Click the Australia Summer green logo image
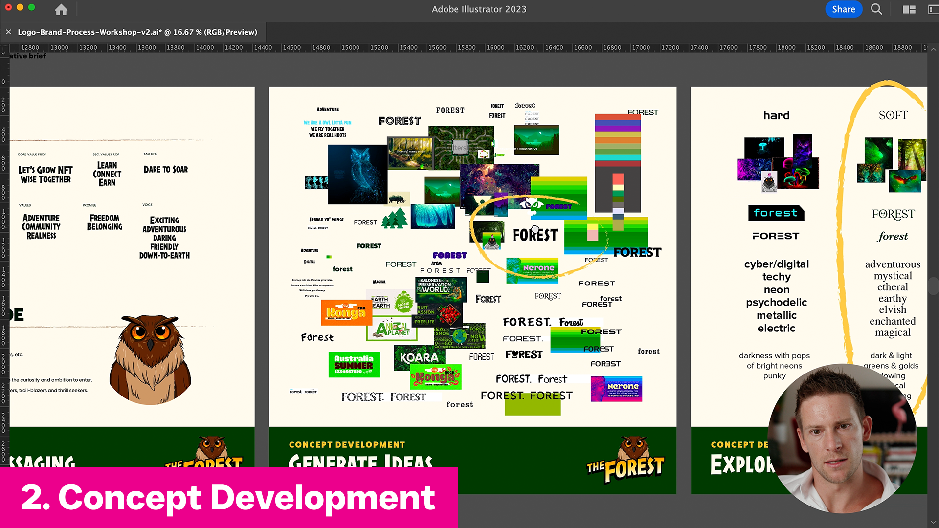 tap(354, 365)
